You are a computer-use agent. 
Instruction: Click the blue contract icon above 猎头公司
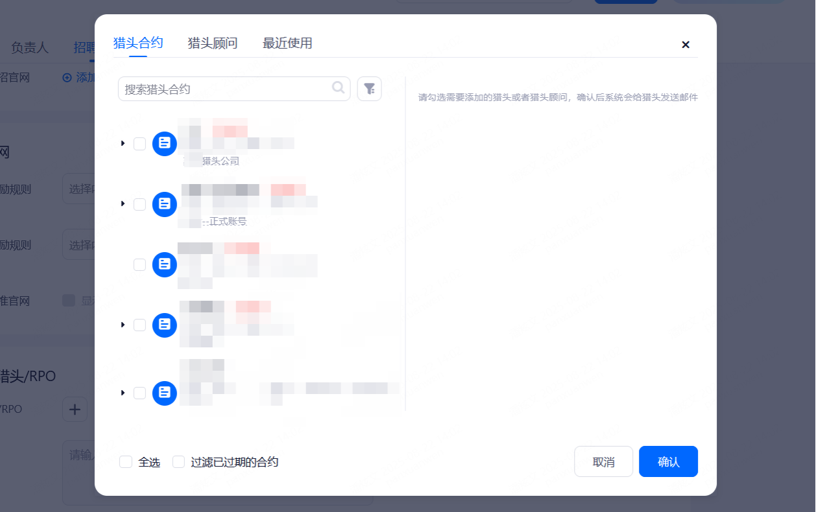click(x=165, y=143)
